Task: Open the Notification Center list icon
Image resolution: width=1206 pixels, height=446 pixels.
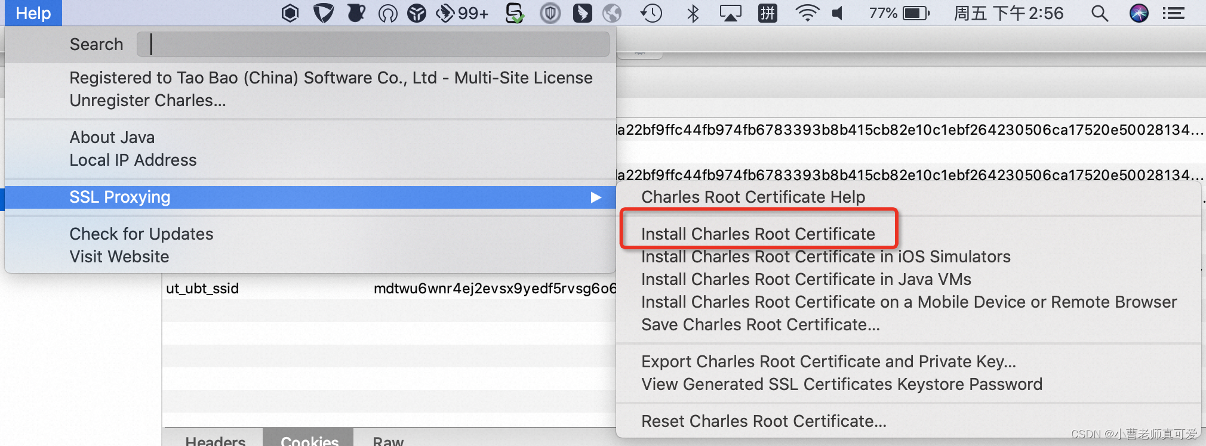Action: click(x=1174, y=13)
